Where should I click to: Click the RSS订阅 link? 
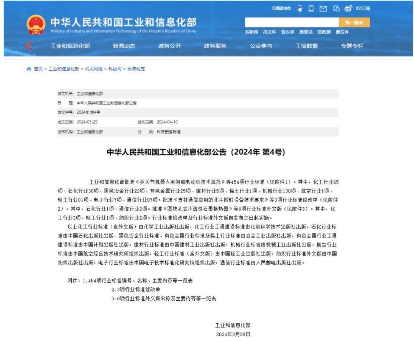tap(363, 8)
